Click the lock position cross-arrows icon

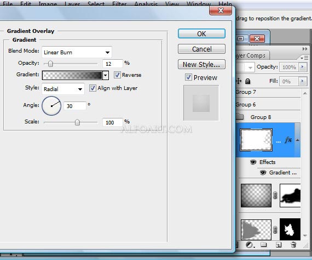tap(239, 81)
